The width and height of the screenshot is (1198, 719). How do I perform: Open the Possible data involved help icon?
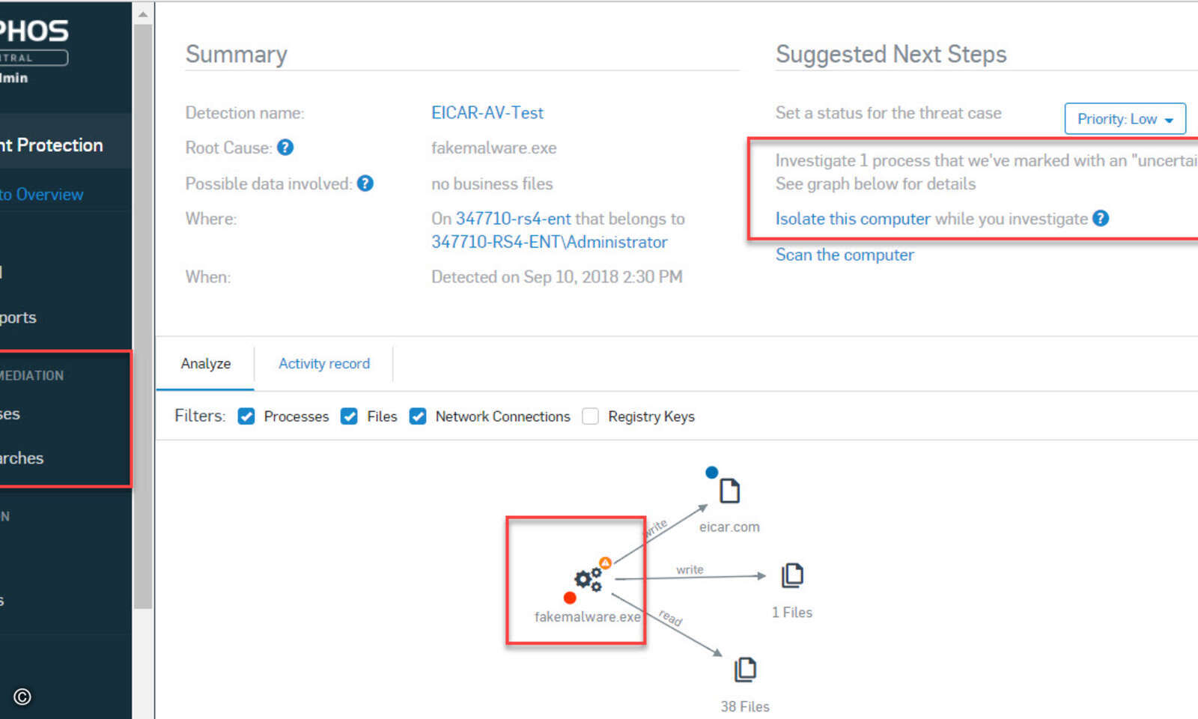point(365,183)
